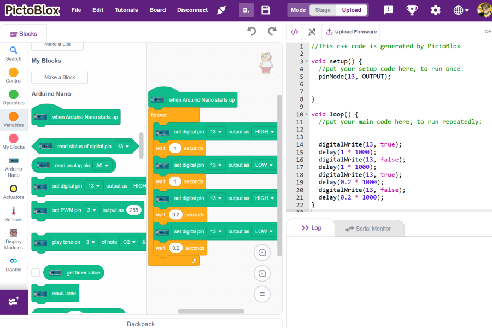The height and width of the screenshot is (328, 492).
Task: Click Make a Block under My Blocks
Action: pos(59,77)
